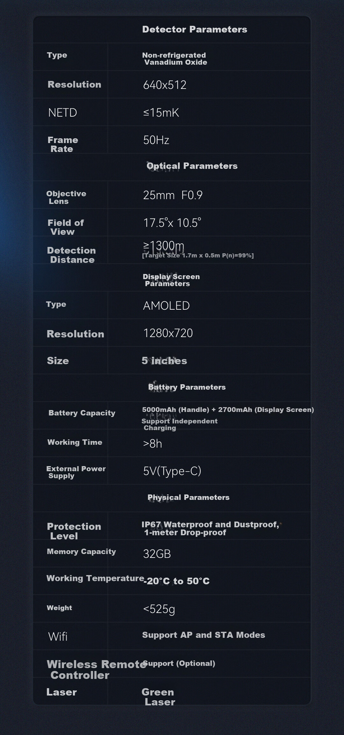
Task: Click the NETD row label
Action: click(62, 112)
